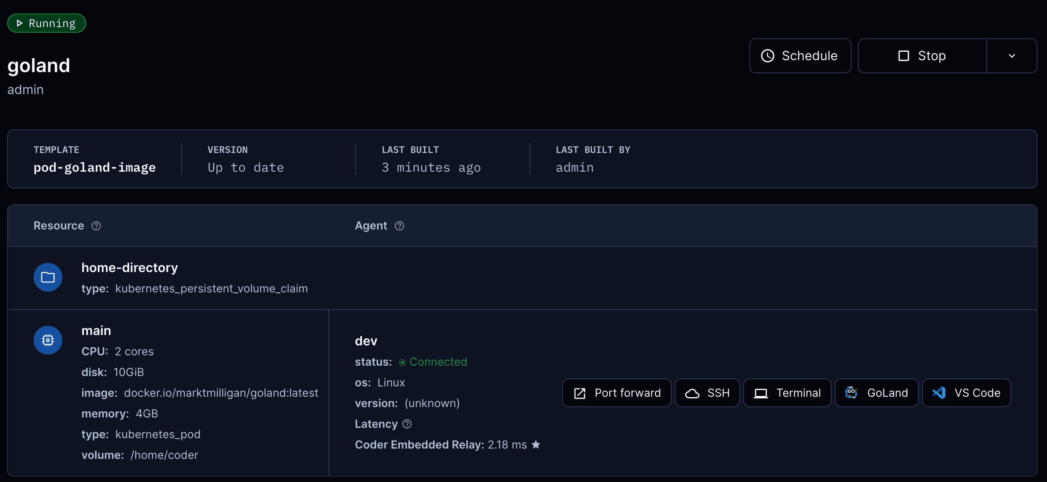Click the kubernetes_pod type value

[x=158, y=435]
